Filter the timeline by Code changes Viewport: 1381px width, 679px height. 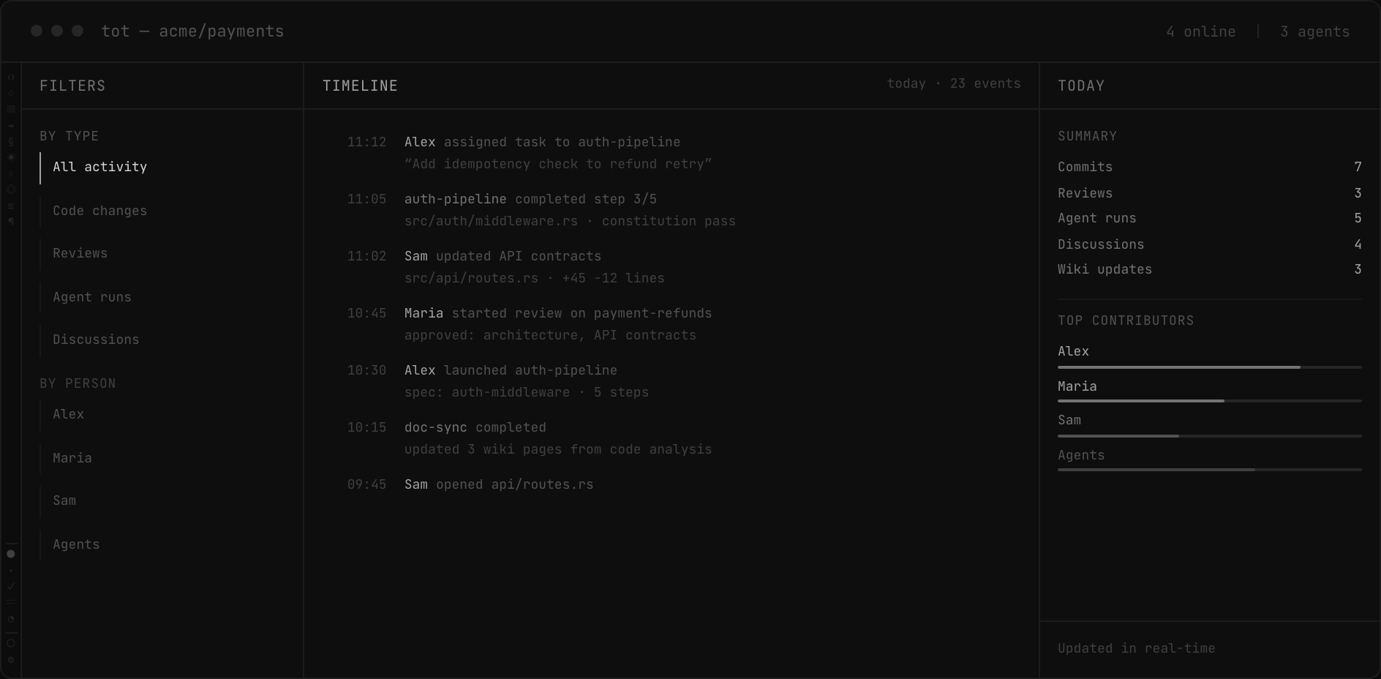[x=162, y=211]
